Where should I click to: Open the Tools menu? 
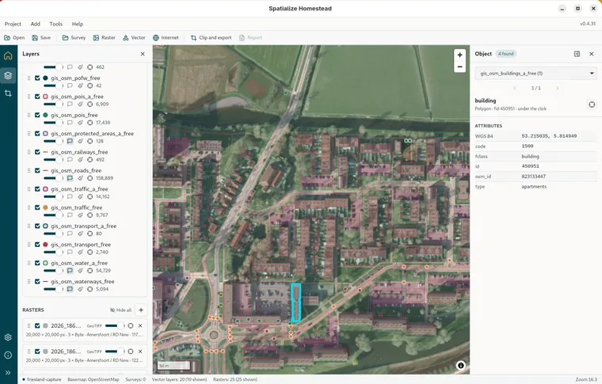tap(55, 24)
